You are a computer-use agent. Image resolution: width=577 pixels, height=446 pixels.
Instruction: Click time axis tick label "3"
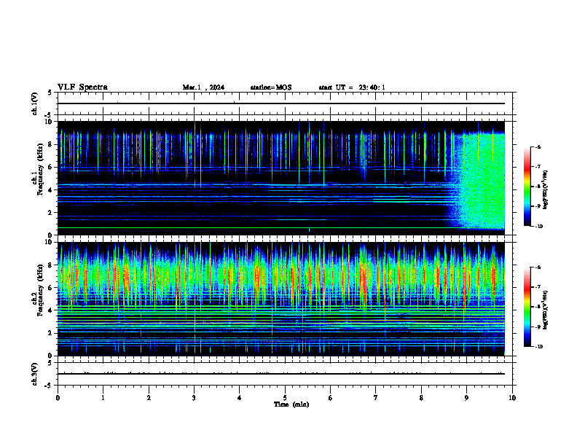tap(194, 398)
